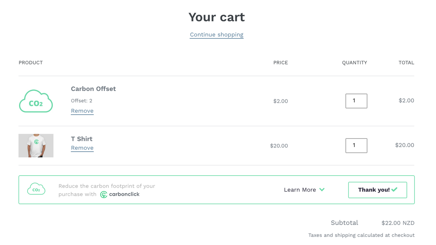This screenshot has width=436, height=245.
Task: Click the T Shirt product thumbnail
Action: click(x=36, y=145)
